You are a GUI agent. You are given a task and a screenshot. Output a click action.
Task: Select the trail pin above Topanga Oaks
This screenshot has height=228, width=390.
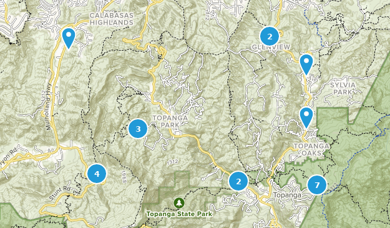click(306, 117)
